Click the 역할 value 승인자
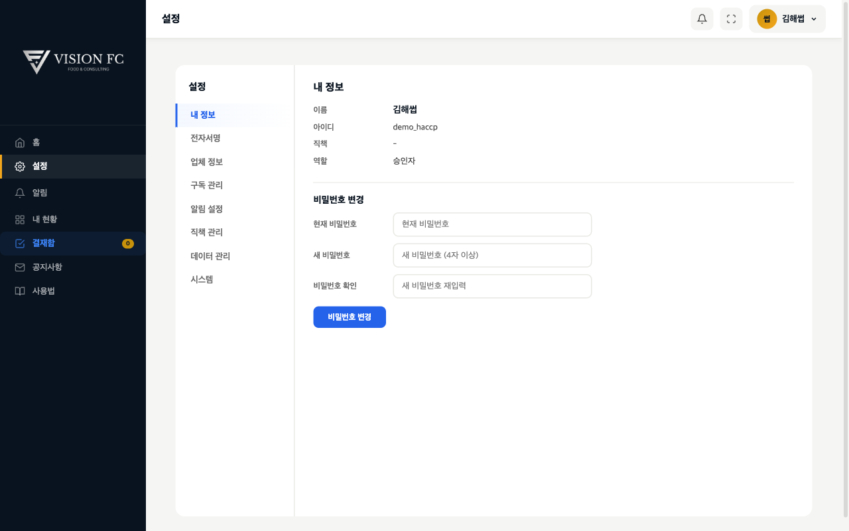Viewport: 849px width, 531px height. tap(404, 161)
